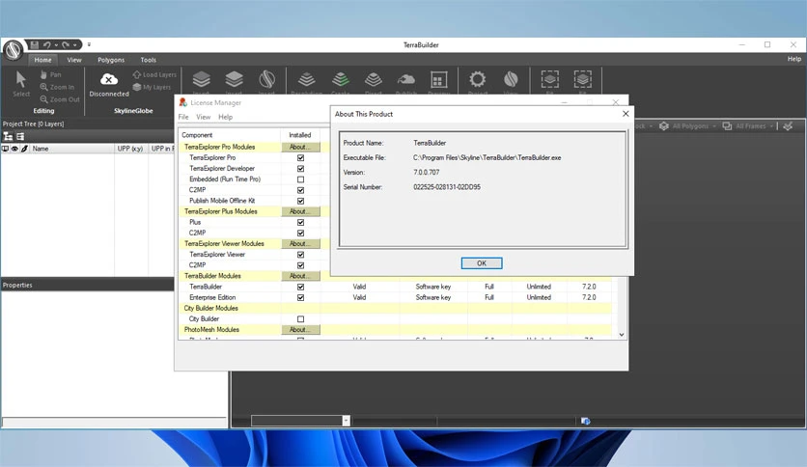Click the License Manager title bar icon
The image size is (807, 467).
(182, 102)
